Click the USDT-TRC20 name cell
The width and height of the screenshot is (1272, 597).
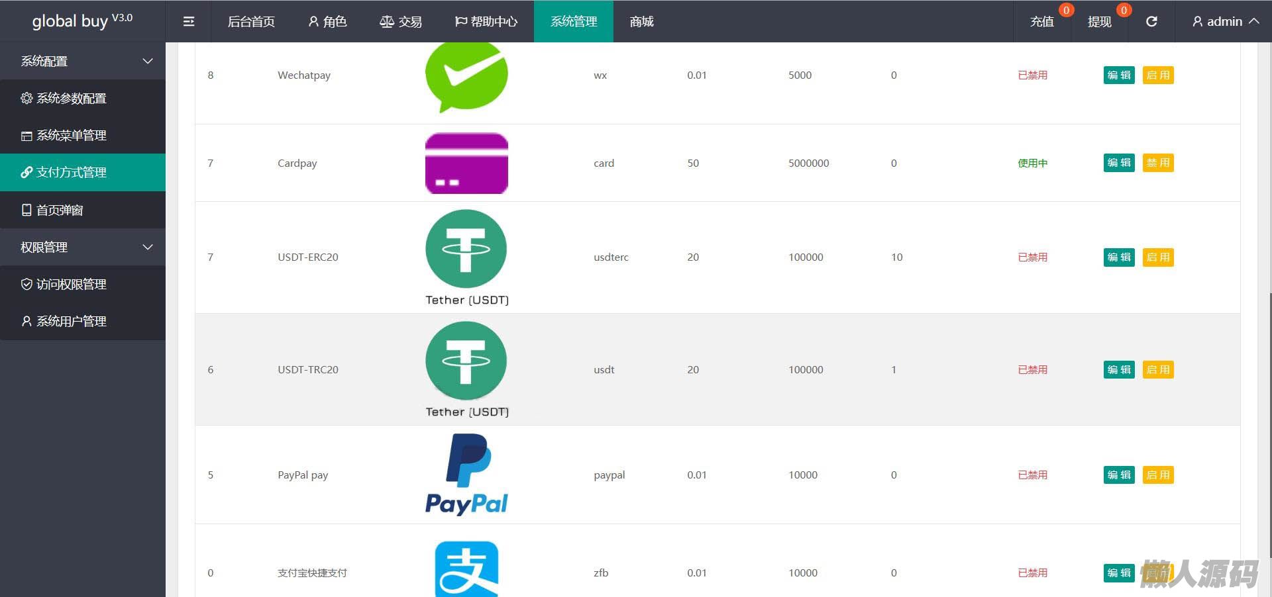308,369
